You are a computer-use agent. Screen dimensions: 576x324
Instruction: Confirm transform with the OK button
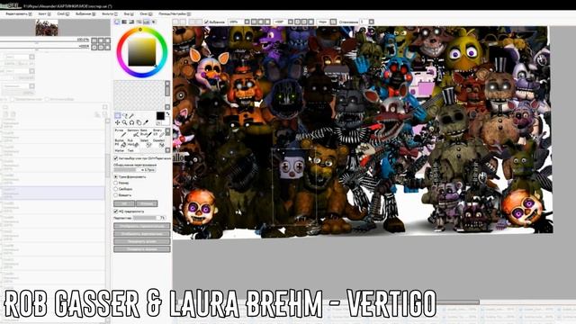click(124, 203)
